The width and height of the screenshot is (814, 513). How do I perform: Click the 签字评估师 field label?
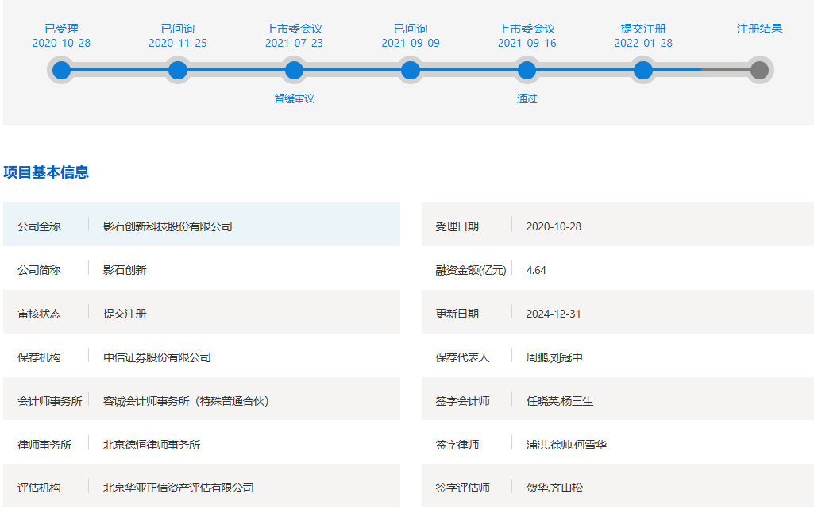pyautogui.click(x=462, y=488)
